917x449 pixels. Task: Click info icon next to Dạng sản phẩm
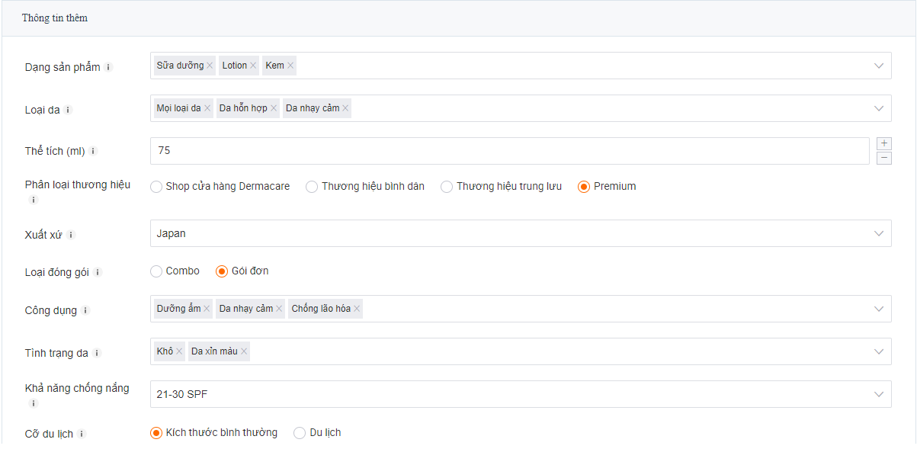point(108,67)
